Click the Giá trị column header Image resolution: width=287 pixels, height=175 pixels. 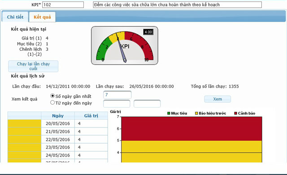coord(91,116)
